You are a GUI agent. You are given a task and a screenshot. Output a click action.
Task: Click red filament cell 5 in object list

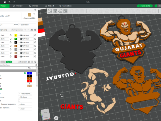point(30,81)
